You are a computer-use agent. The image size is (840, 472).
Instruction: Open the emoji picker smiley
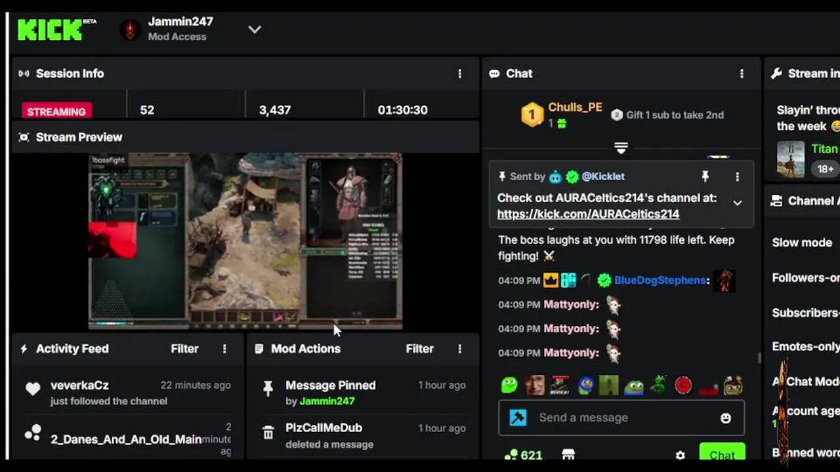726,418
